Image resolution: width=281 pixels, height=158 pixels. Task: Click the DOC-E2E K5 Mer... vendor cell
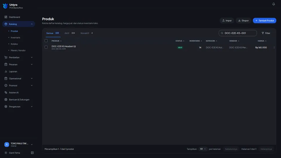238,47
